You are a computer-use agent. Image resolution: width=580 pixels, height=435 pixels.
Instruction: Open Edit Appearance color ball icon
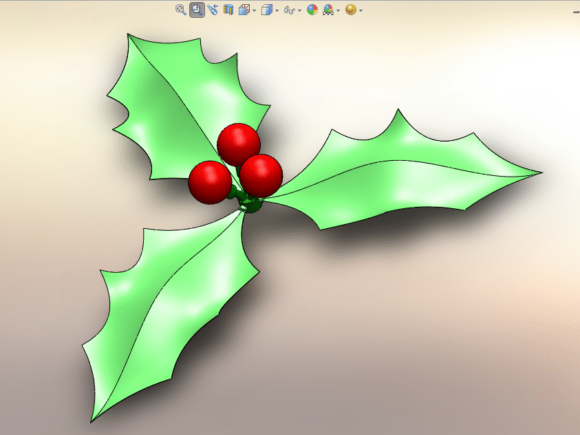[x=312, y=10]
